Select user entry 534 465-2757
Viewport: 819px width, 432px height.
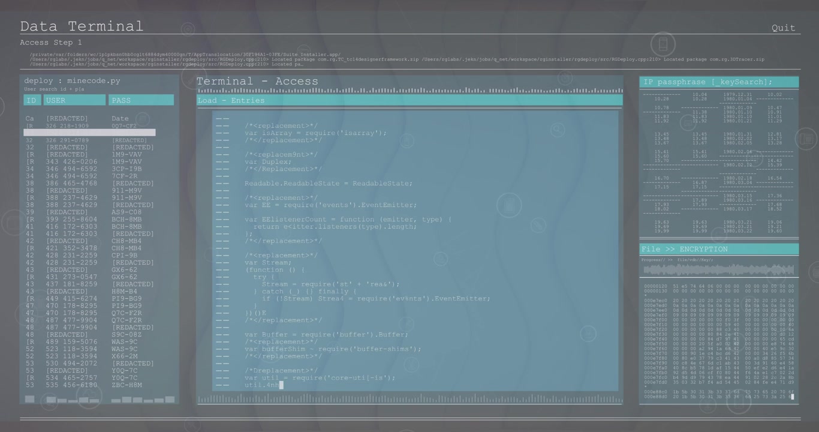tap(71, 378)
